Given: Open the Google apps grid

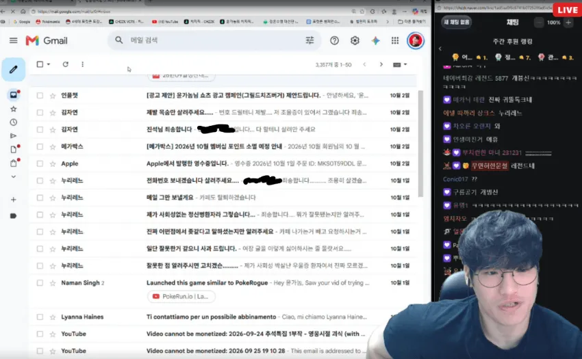Looking at the screenshot, I should point(395,40).
